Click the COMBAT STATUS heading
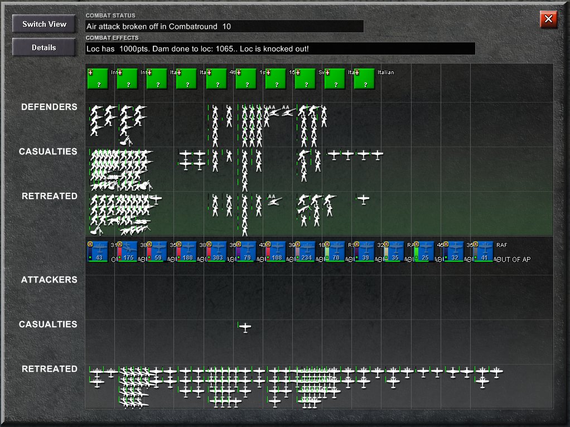 [110, 16]
